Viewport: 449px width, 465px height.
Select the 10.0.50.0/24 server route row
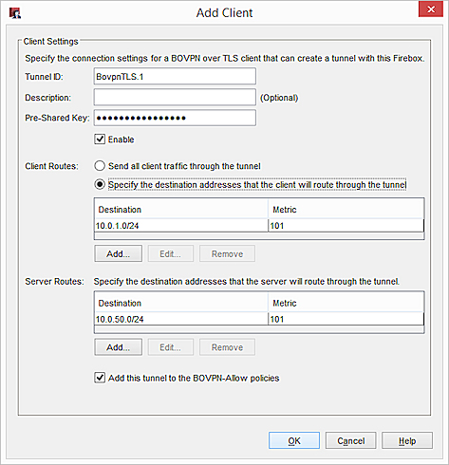pyautogui.click(x=259, y=319)
